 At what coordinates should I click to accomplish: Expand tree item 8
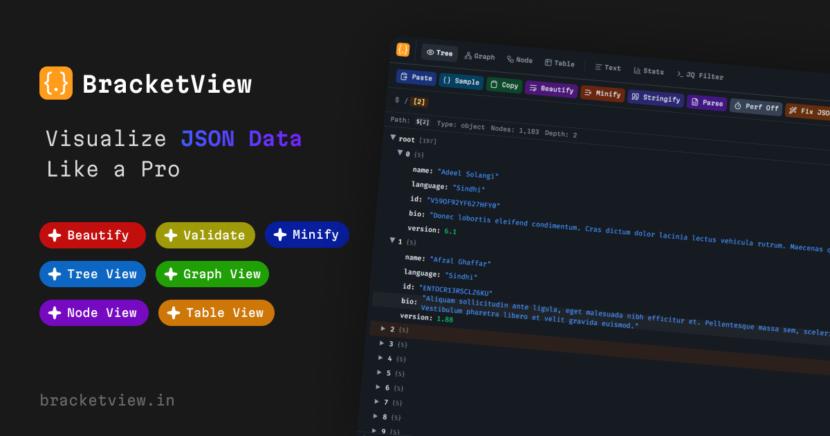click(376, 415)
